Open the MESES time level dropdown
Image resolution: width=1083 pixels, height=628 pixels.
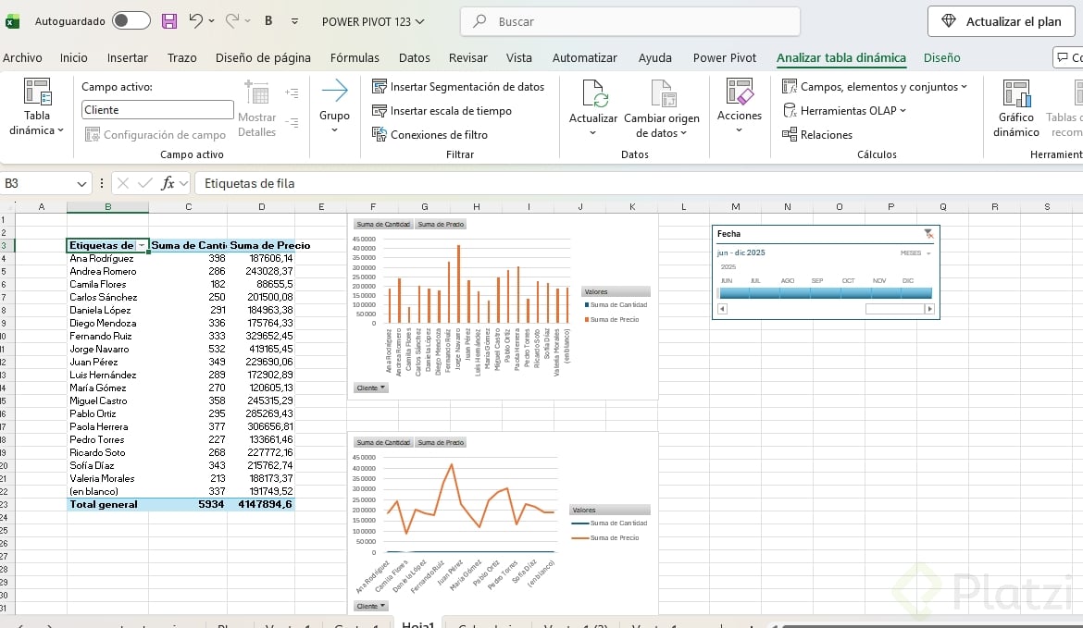pyautogui.click(x=915, y=253)
